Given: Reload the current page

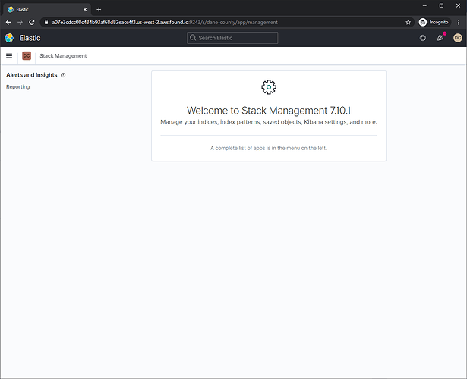Looking at the screenshot, I should 32,22.
